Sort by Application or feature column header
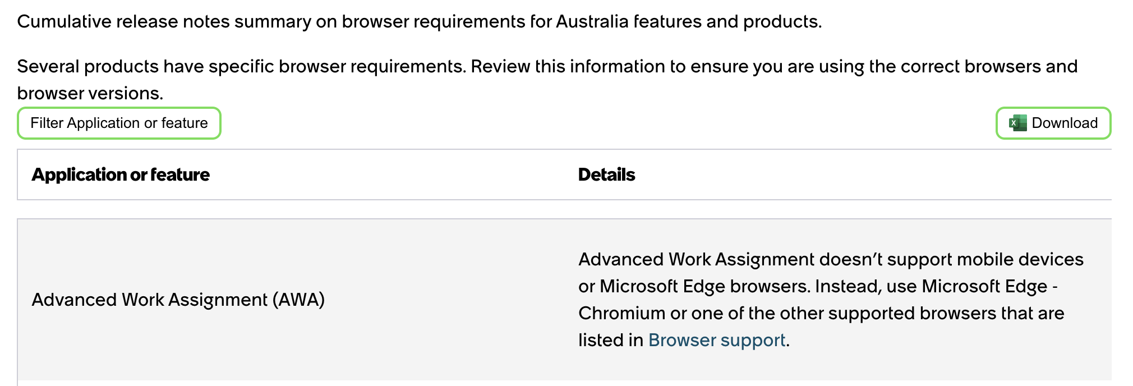The width and height of the screenshot is (1133, 386). [121, 174]
